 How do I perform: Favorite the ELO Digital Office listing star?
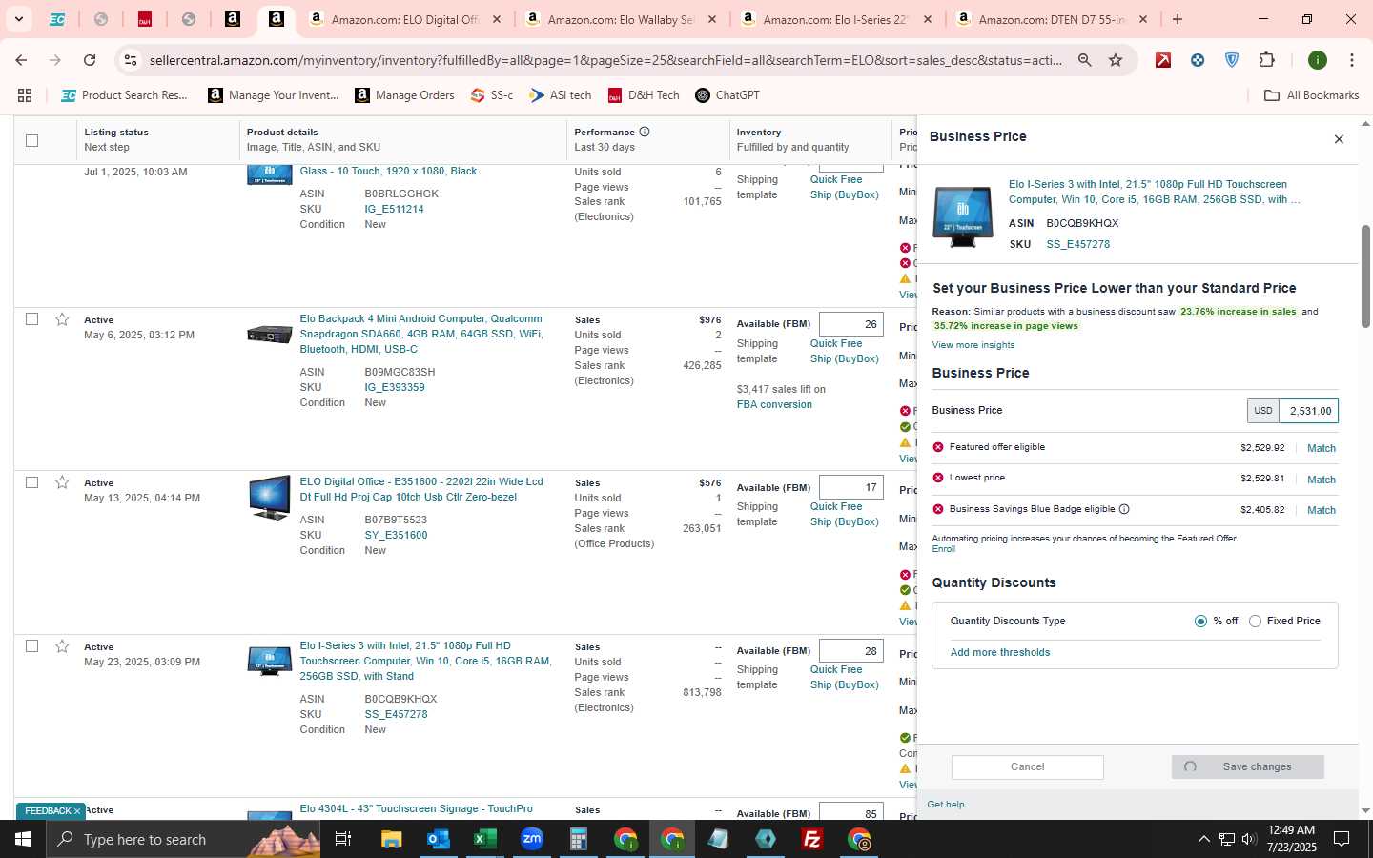(62, 482)
